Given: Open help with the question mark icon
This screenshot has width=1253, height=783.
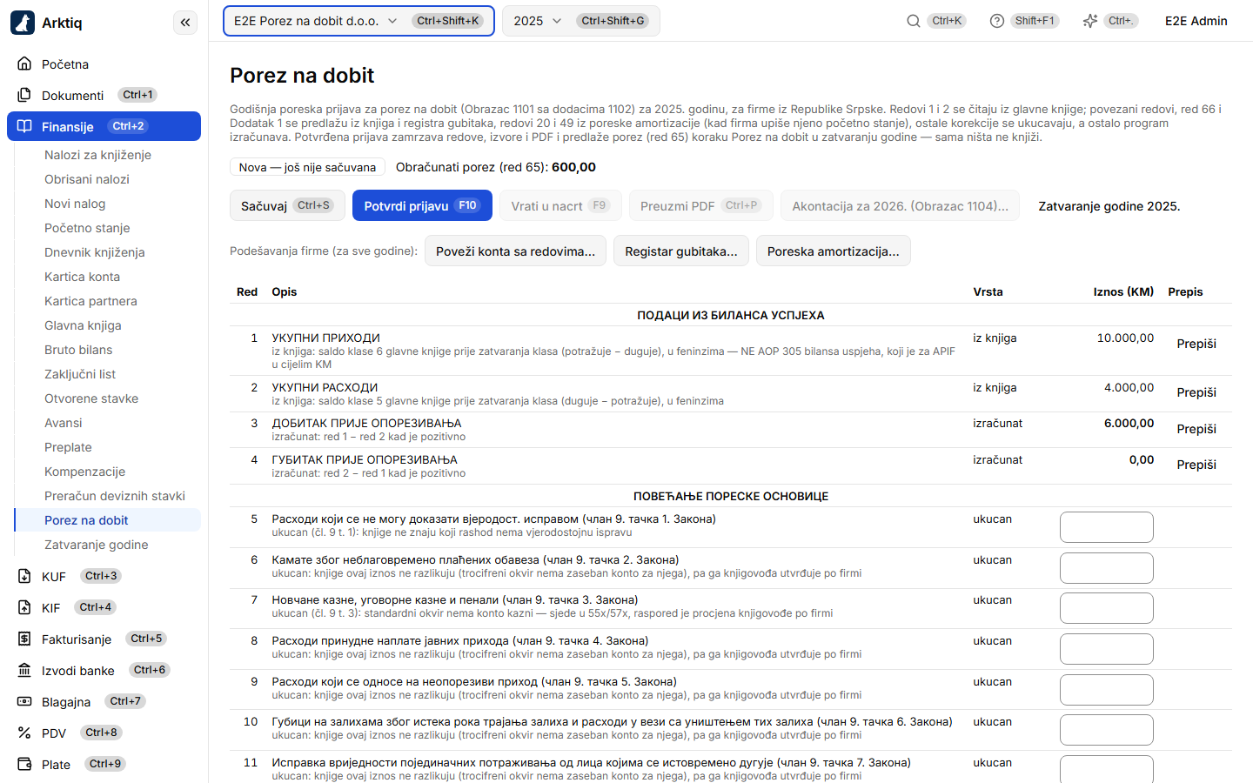Looking at the screenshot, I should [997, 21].
